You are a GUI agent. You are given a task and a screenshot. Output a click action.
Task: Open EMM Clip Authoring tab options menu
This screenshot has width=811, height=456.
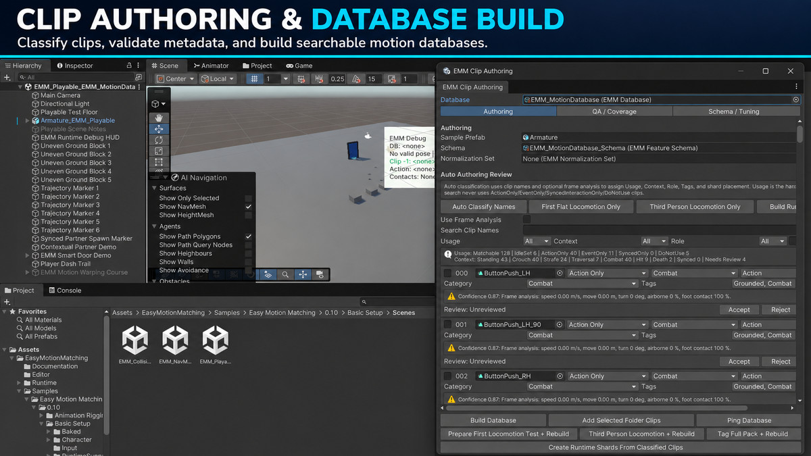pyautogui.click(x=795, y=86)
